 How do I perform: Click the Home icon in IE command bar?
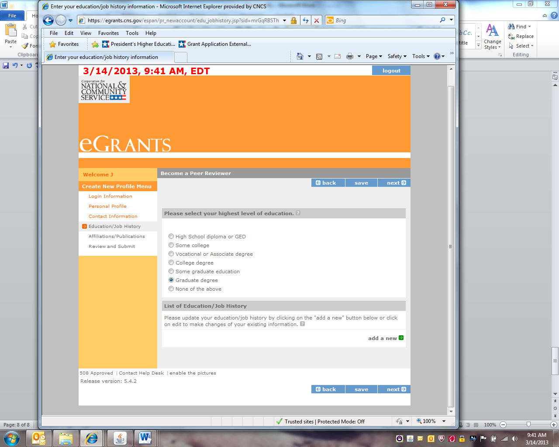click(x=300, y=56)
